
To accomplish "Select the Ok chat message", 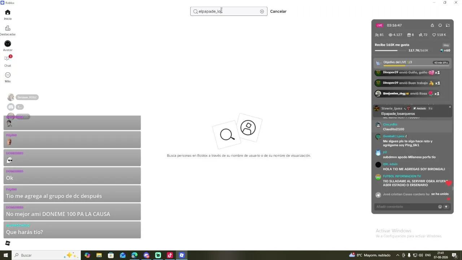I will coord(72,176).
